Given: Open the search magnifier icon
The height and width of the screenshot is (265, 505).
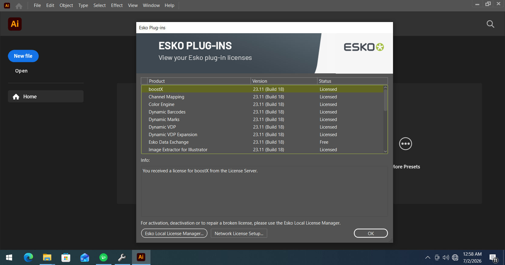Looking at the screenshot, I should point(490,24).
